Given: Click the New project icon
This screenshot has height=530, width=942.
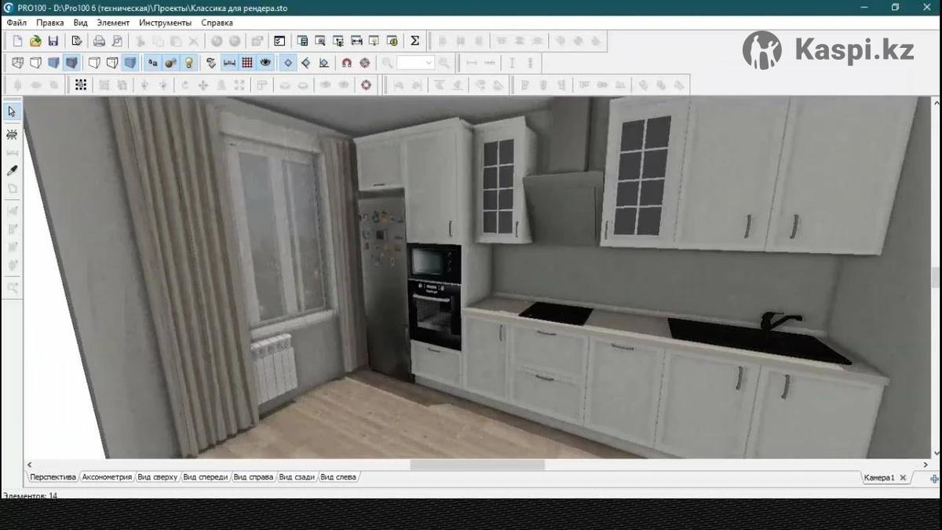Looking at the screenshot, I should (17, 41).
